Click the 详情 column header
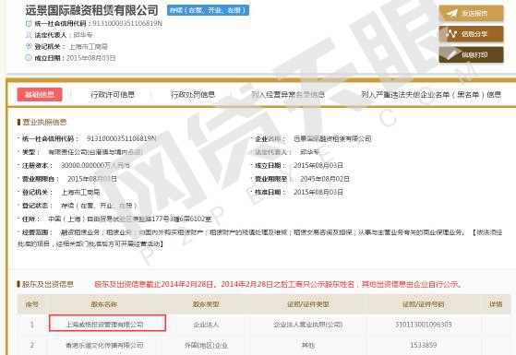516x355 pixels. click(496, 304)
